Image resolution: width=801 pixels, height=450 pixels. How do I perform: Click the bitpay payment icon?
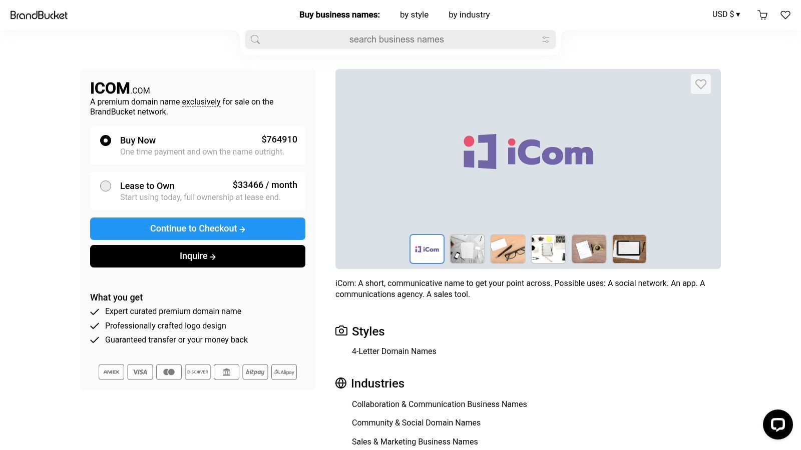tap(255, 372)
